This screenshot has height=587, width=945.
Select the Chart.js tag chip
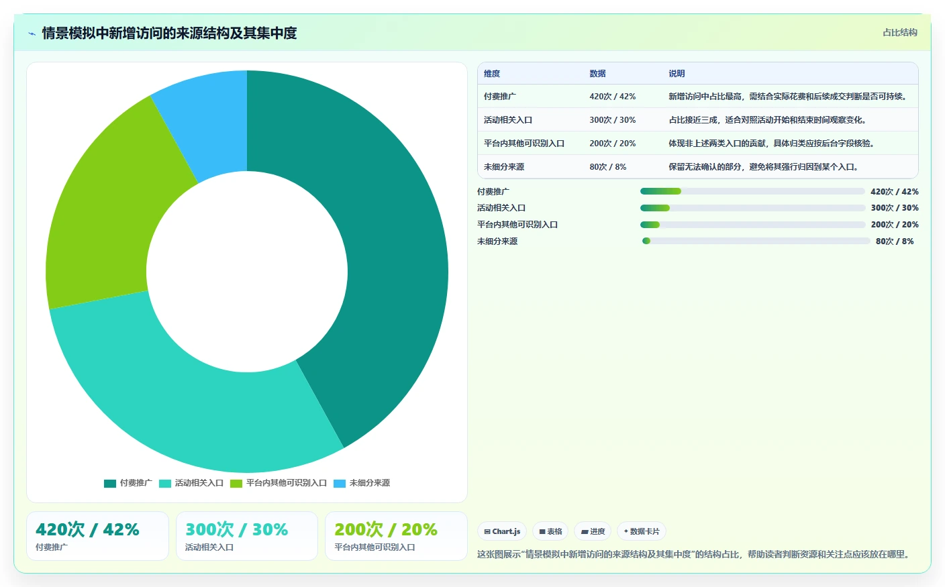[x=502, y=531]
